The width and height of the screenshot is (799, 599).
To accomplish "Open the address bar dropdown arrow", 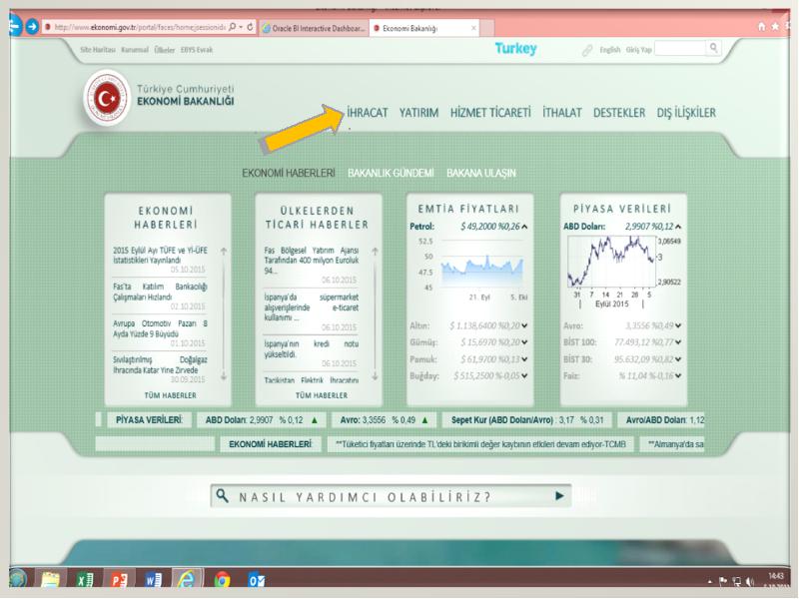I will click(241, 27).
